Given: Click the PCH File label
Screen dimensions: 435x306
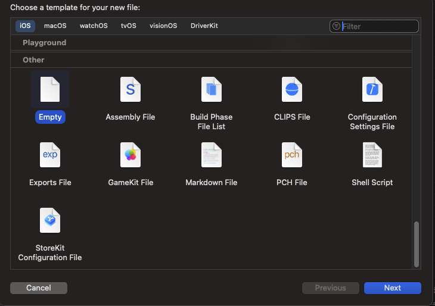Looking at the screenshot, I should pos(292,182).
